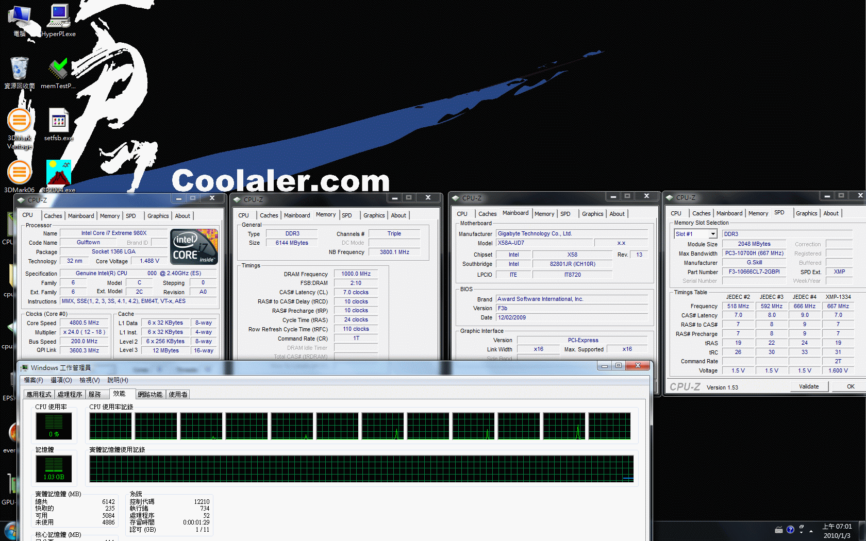Open Mainboard tab in first CPU-Z window
Image resolution: width=866 pixels, height=541 pixels.
click(x=81, y=216)
